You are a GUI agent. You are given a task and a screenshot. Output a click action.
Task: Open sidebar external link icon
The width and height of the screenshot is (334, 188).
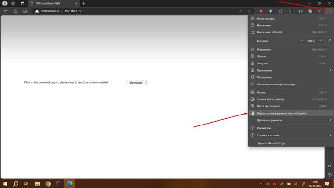pos(330,166)
